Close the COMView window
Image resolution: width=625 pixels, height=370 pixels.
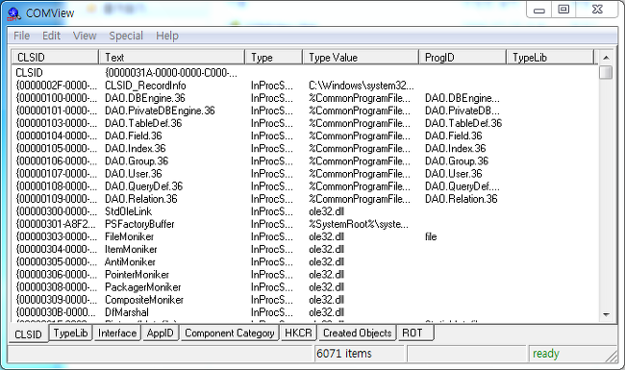point(597,10)
